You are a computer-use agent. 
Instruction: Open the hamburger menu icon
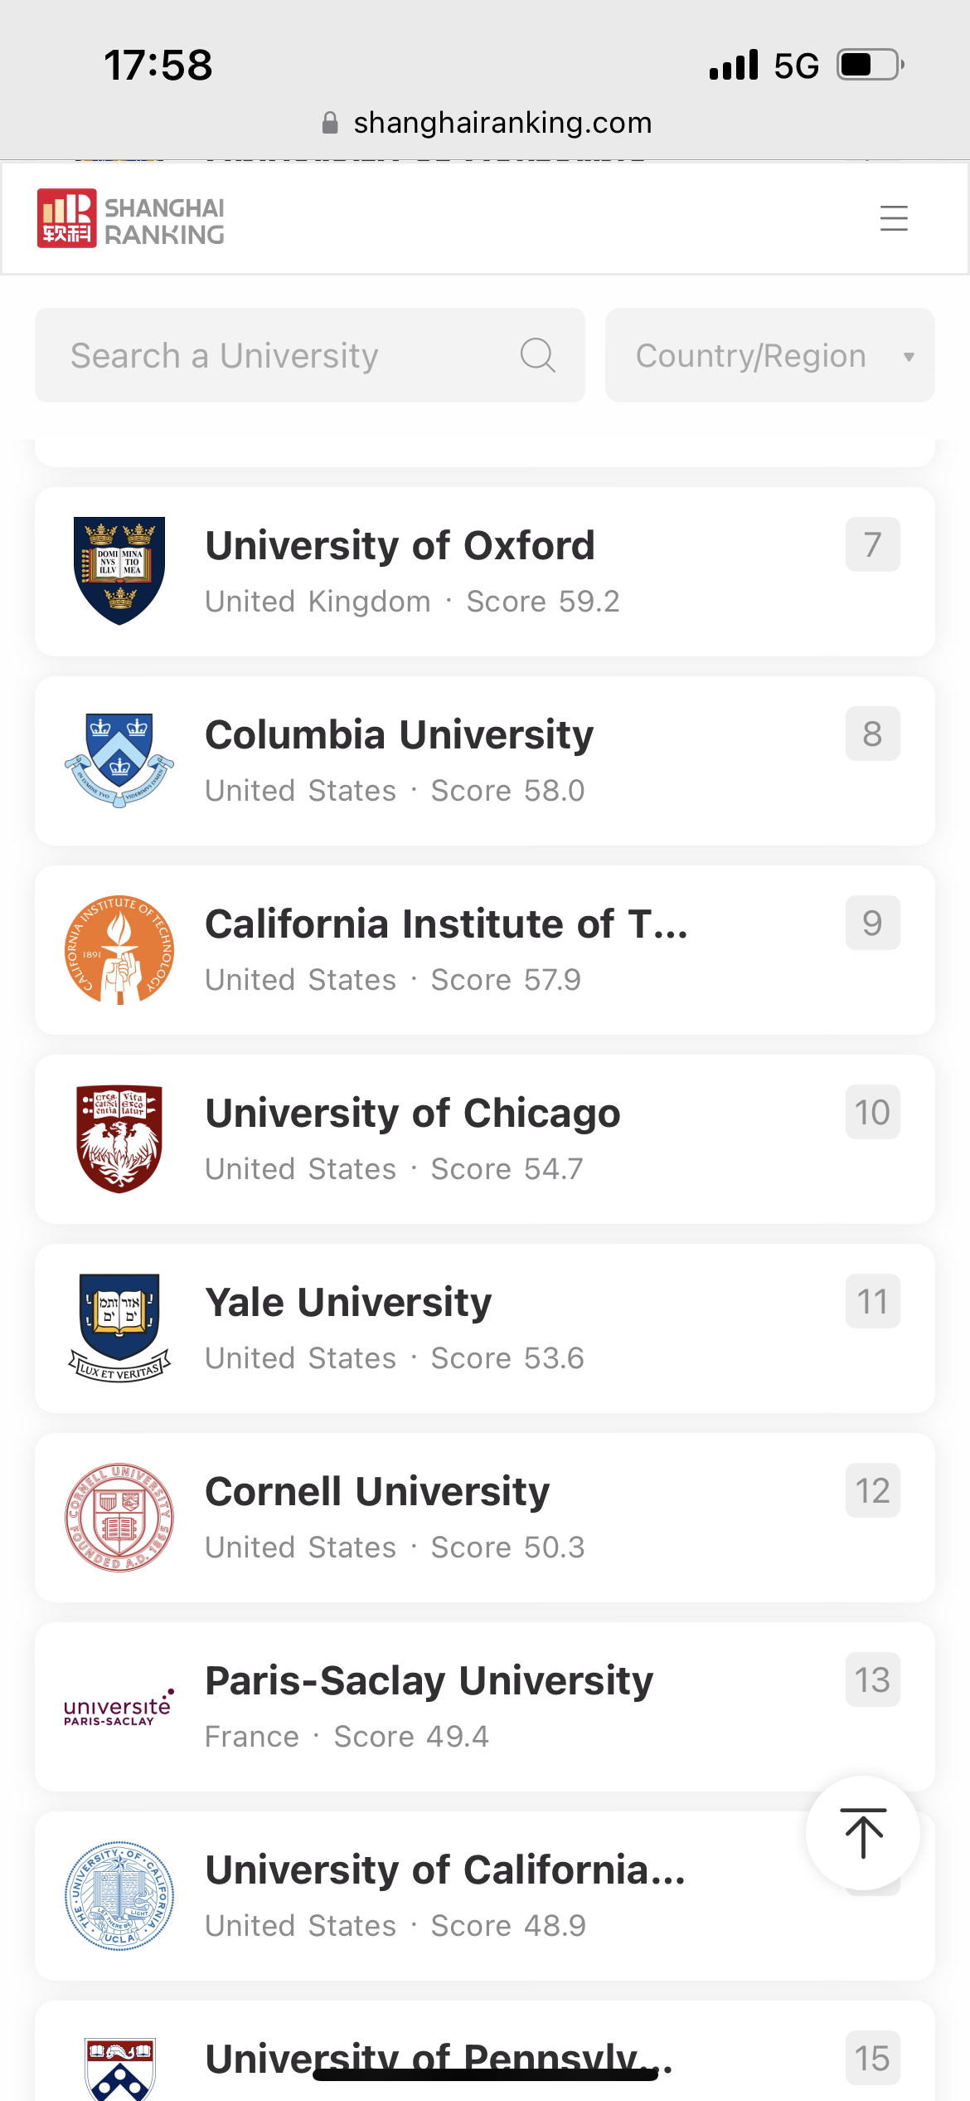[x=894, y=218]
